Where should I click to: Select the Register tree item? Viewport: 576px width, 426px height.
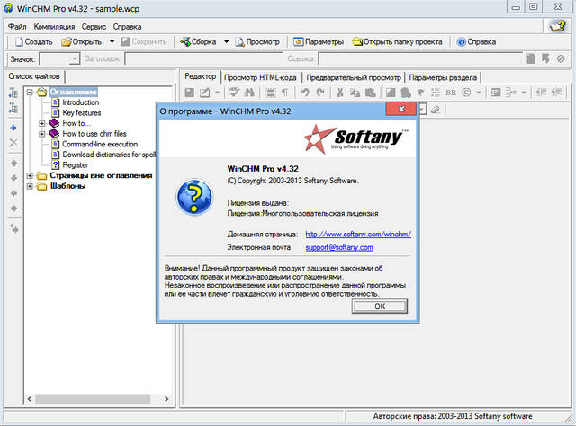(76, 165)
